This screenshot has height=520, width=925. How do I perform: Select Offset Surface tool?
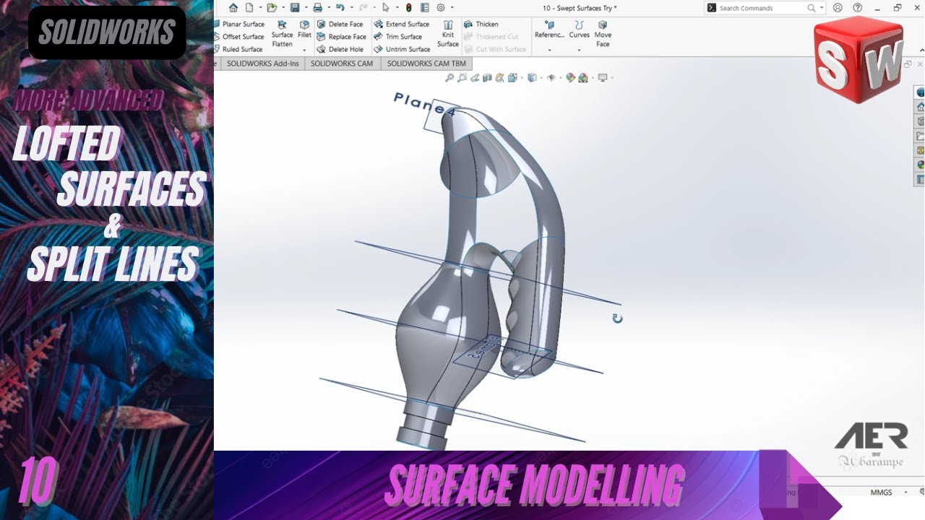pyautogui.click(x=239, y=37)
